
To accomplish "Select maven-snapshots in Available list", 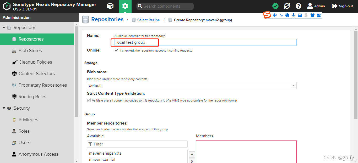I will click(x=137, y=153).
